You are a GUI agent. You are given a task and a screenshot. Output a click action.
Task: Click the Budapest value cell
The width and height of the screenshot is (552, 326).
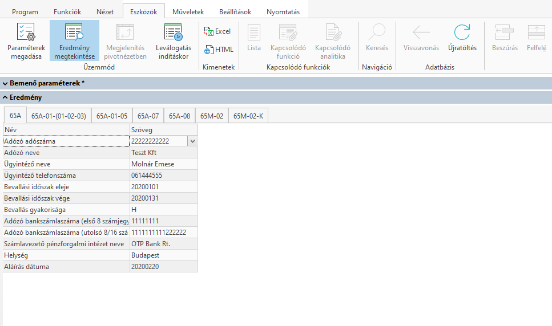coord(164,255)
